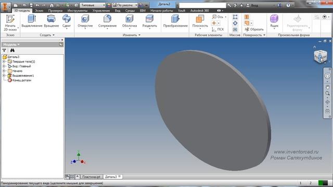Undo the last action
The width and height of the screenshot is (333, 187).
[37, 5]
